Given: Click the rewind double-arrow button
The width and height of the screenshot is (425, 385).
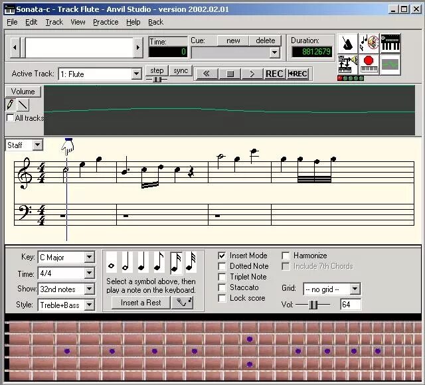Looking at the screenshot, I should [x=207, y=74].
